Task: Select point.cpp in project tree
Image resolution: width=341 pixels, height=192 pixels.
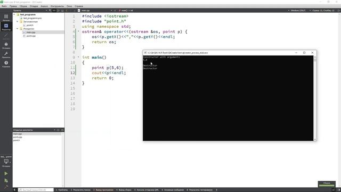Action: pos(31,36)
